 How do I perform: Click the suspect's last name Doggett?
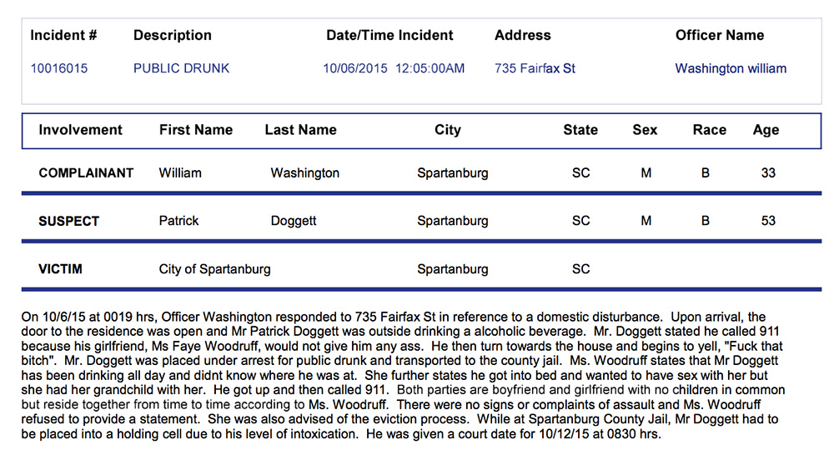click(294, 222)
